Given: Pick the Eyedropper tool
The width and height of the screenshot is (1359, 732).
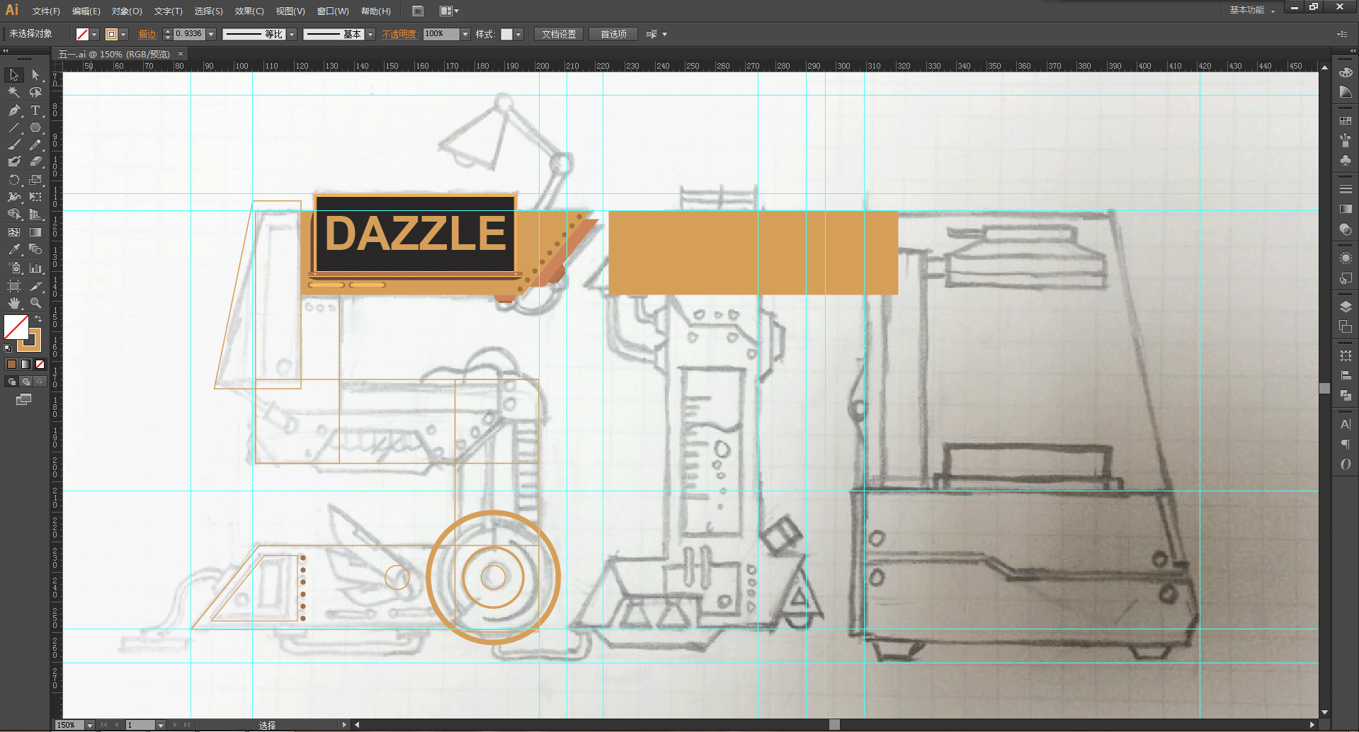Looking at the screenshot, I should [14, 249].
